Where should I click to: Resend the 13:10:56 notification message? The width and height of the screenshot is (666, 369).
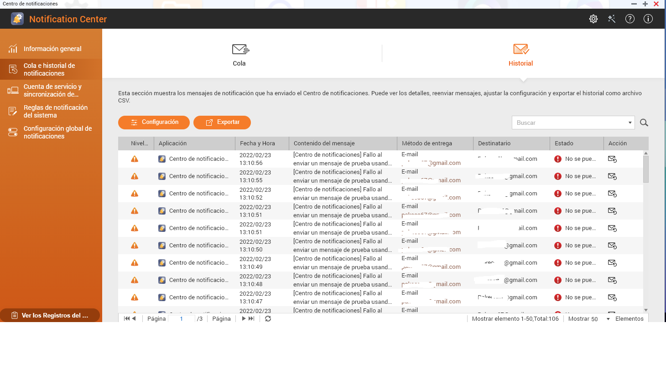(x=612, y=159)
